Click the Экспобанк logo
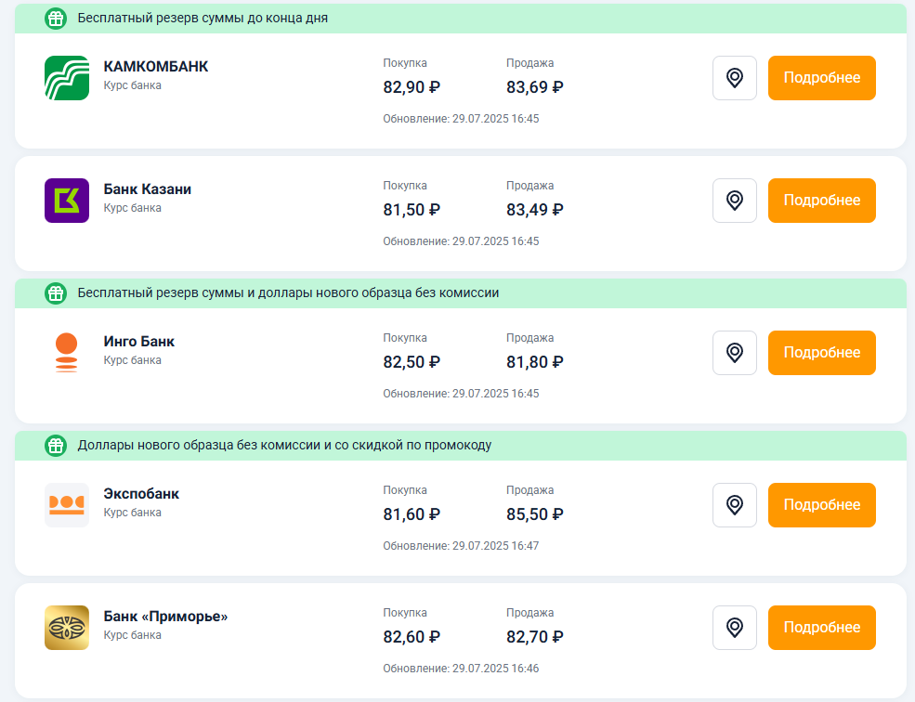Image resolution: width=915 pixels, height=702 pixels. coord(67,505)
